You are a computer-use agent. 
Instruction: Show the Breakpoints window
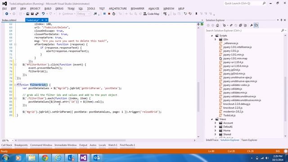tap(21, 145)
